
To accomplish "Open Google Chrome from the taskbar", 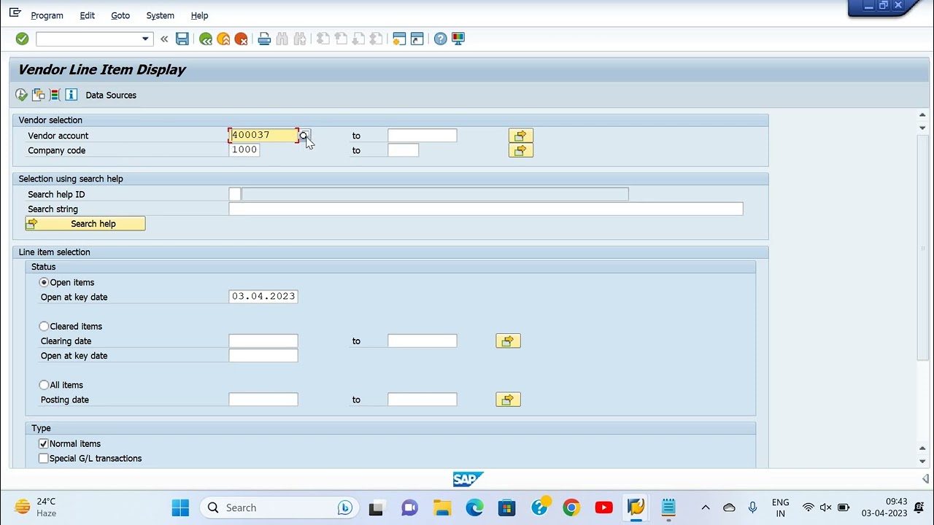I will coord(571,507).
